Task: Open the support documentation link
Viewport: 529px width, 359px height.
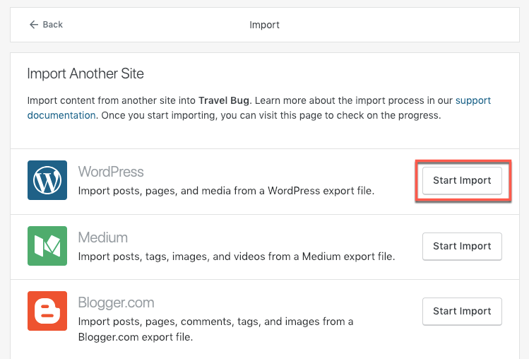Action: tap(473, 100)
